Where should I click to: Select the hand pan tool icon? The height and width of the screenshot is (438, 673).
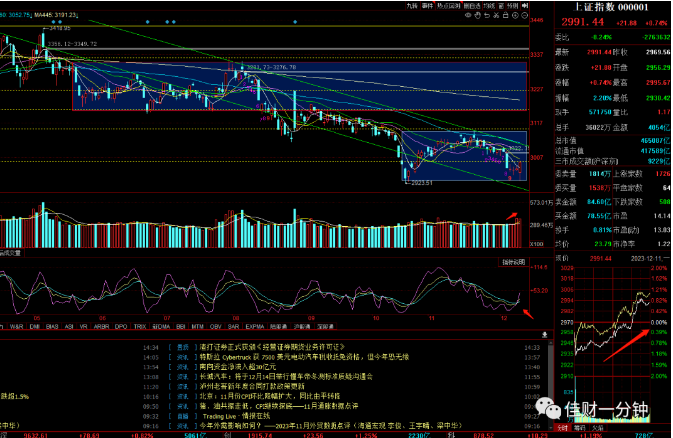point(477,15)
